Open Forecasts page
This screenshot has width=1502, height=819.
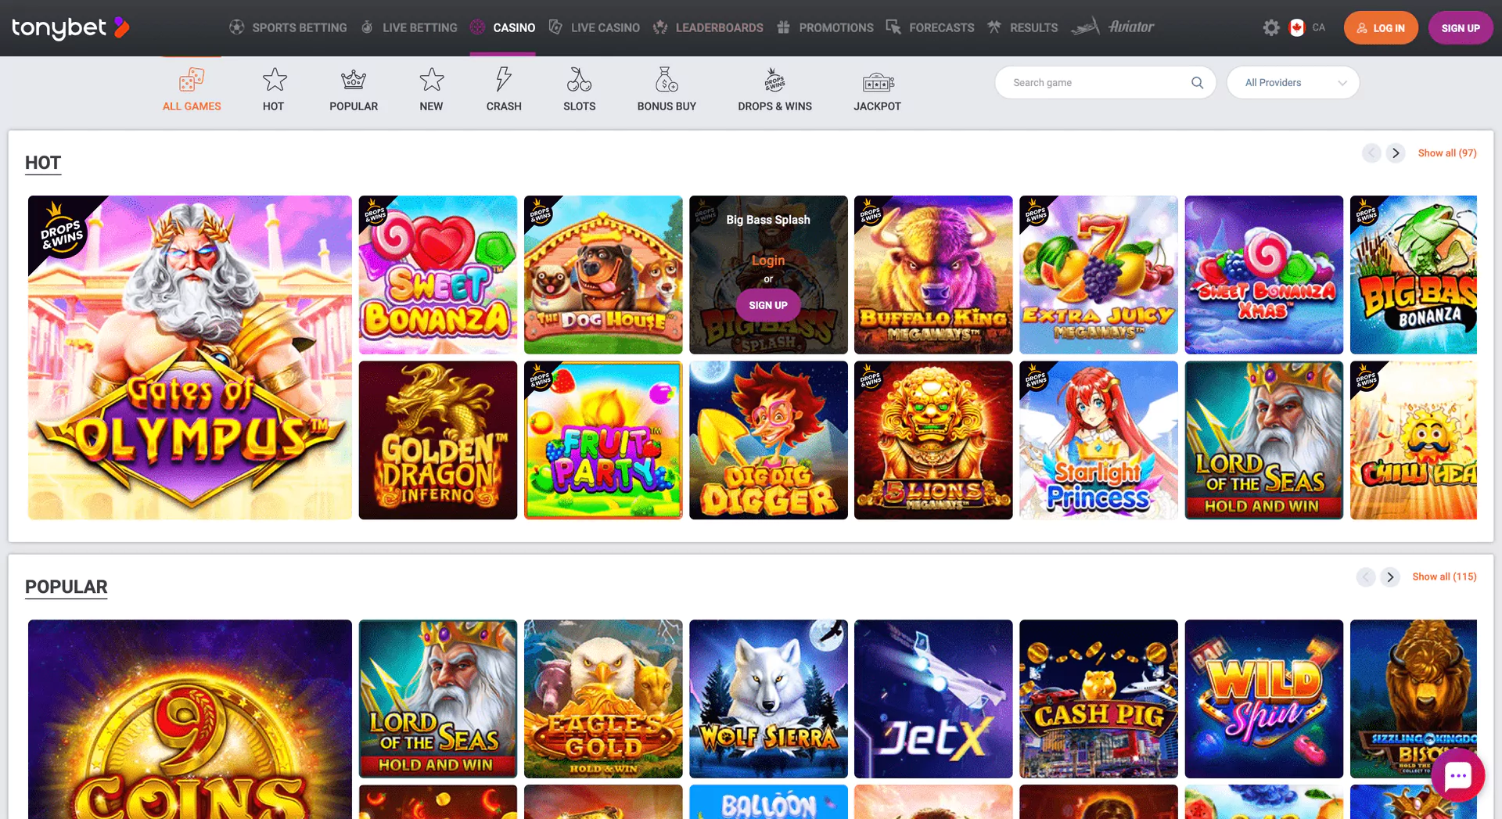tap(930, 27)
